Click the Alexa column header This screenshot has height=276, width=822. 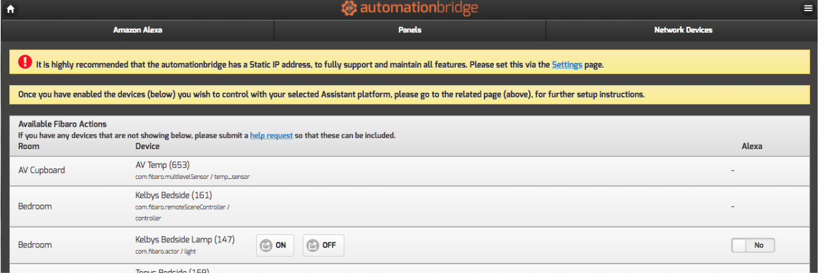[x=752, y=147]
